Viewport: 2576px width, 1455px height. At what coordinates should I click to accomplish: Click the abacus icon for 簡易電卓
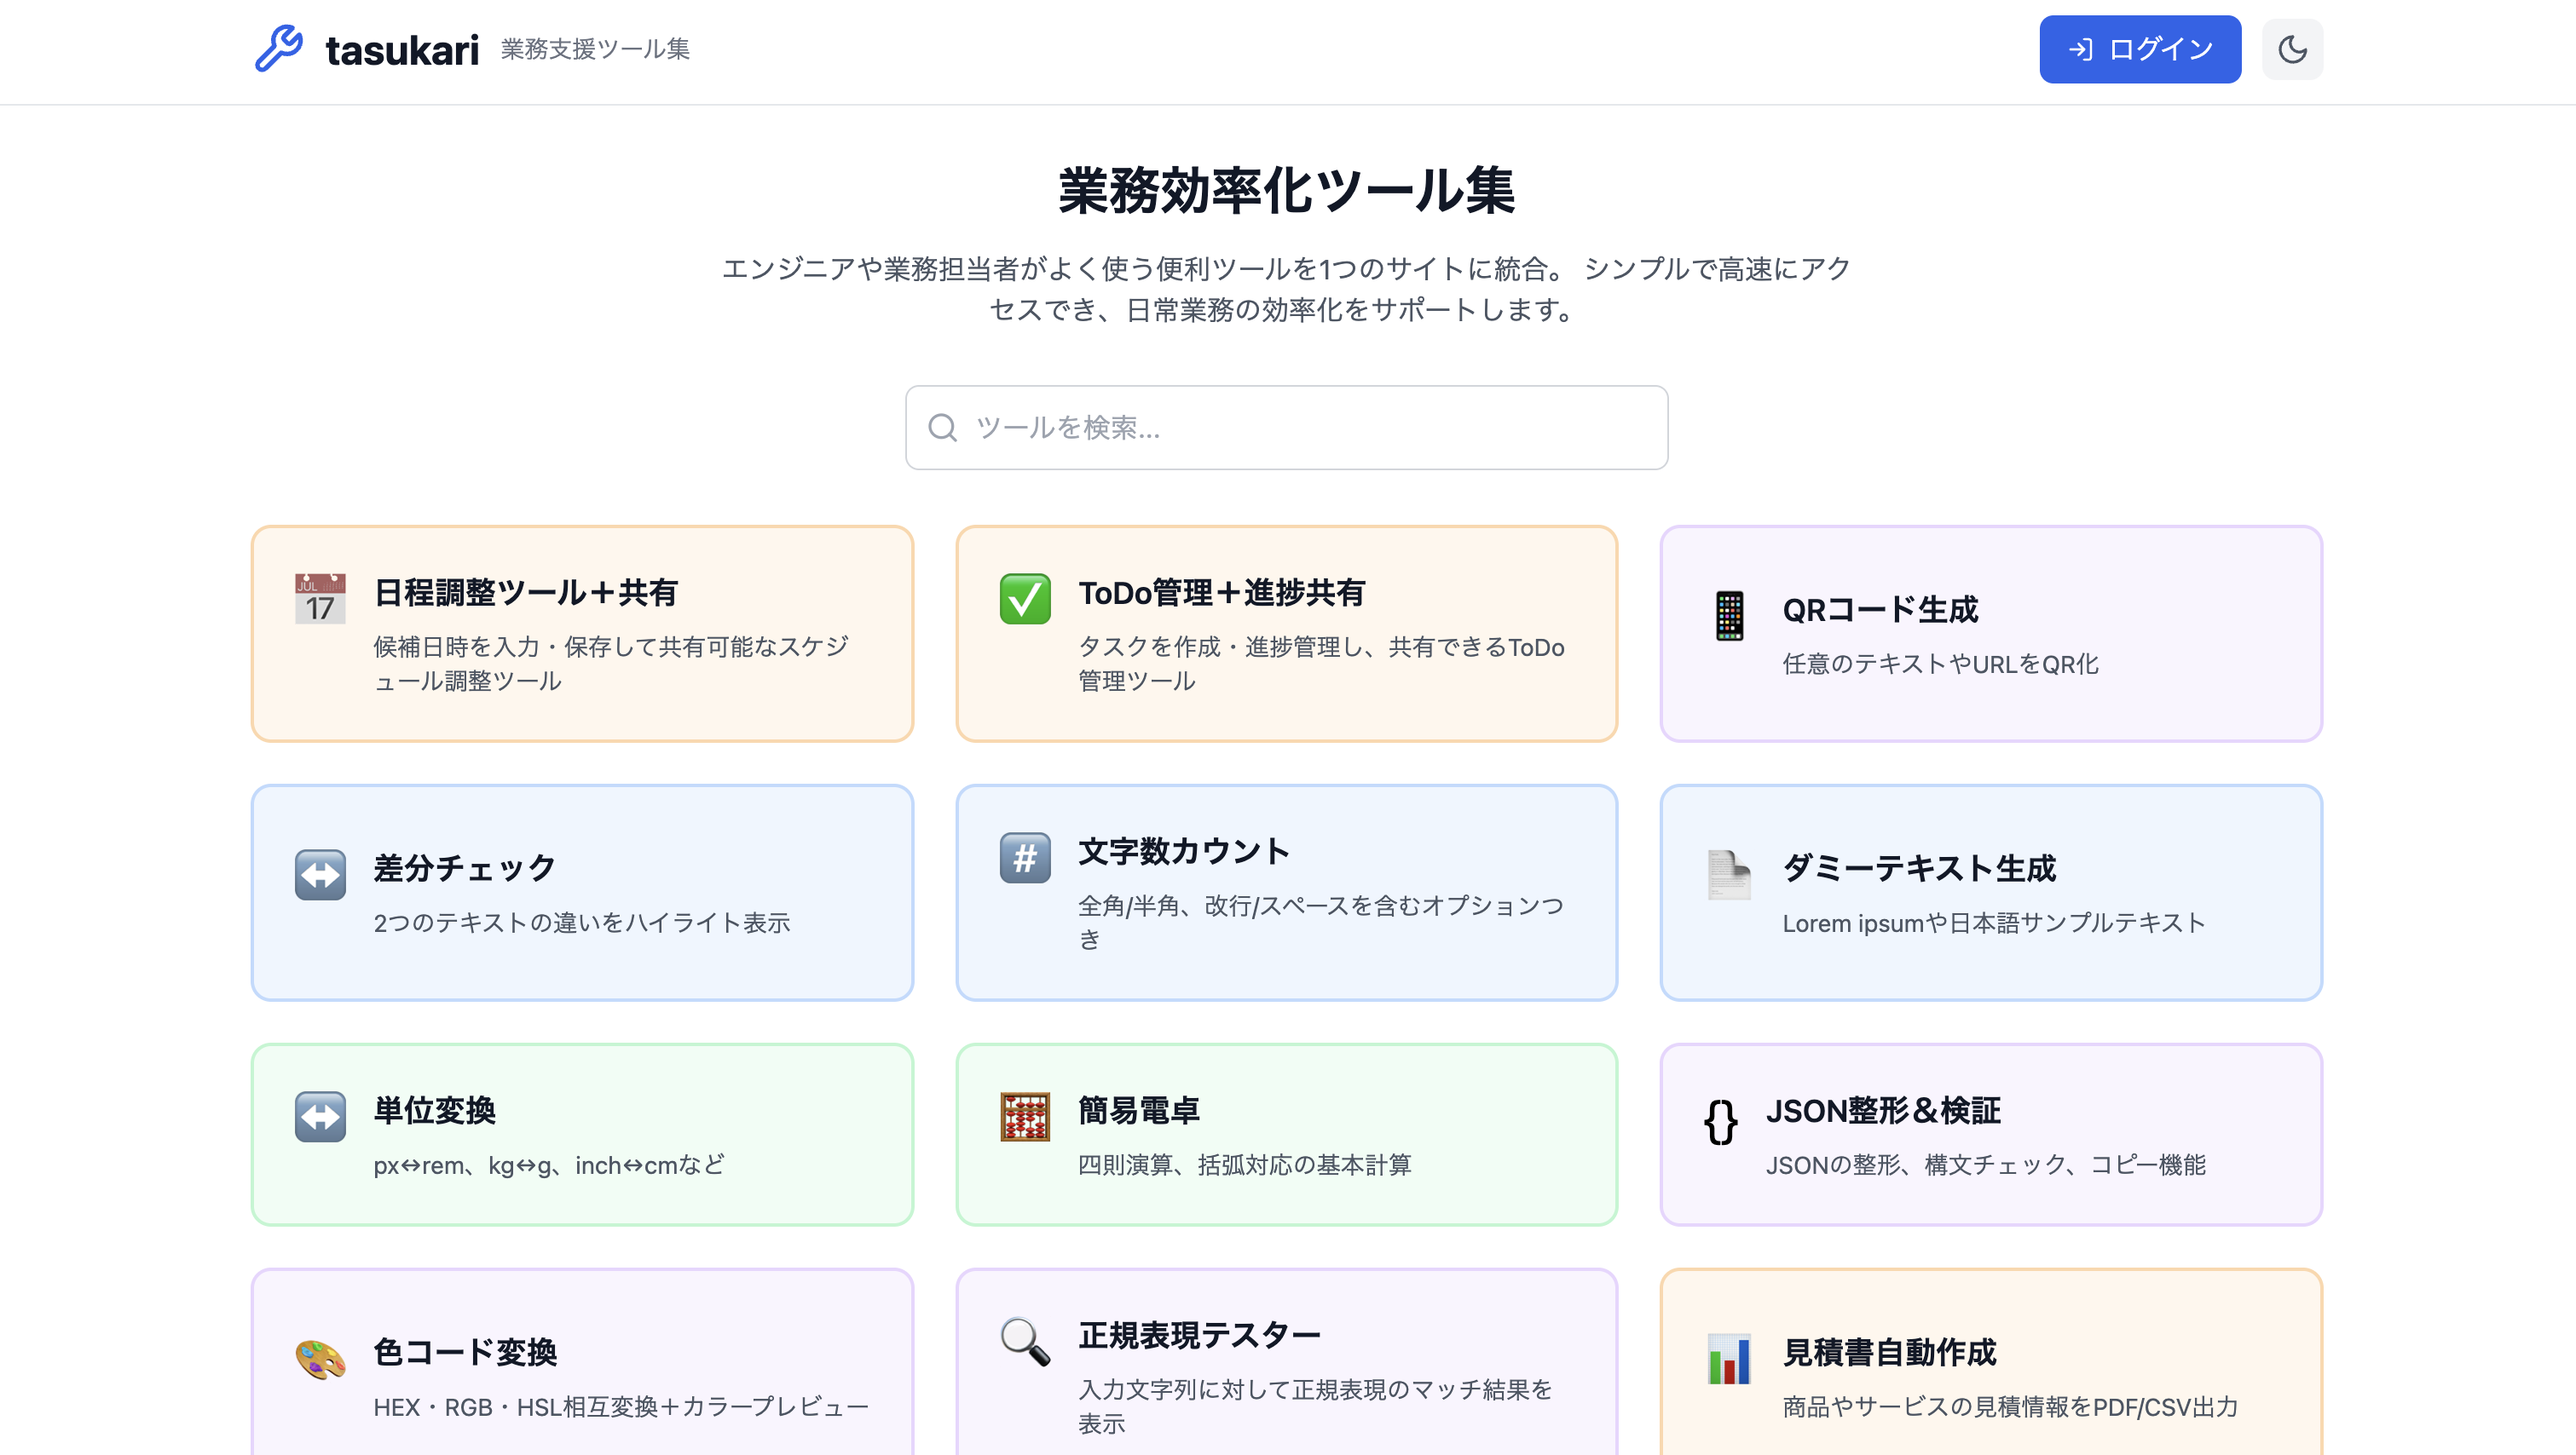(x=1025, y=1116)
